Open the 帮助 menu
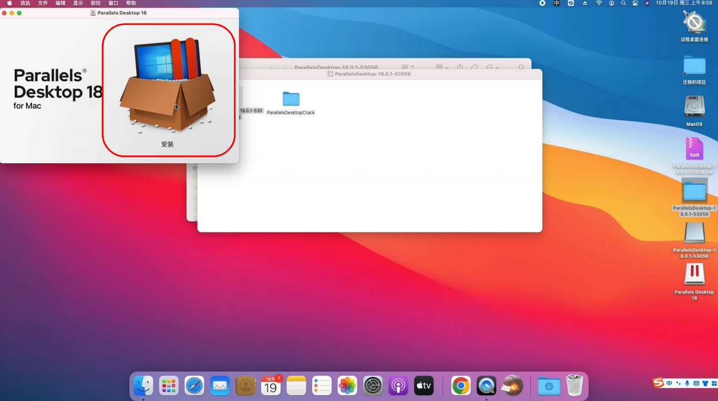Viewport: 718px width, 401px height. [131, 3]
